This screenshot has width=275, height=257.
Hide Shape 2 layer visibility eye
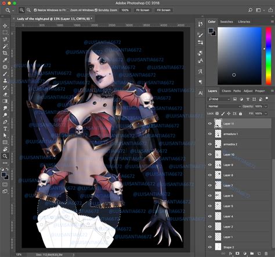210,247
